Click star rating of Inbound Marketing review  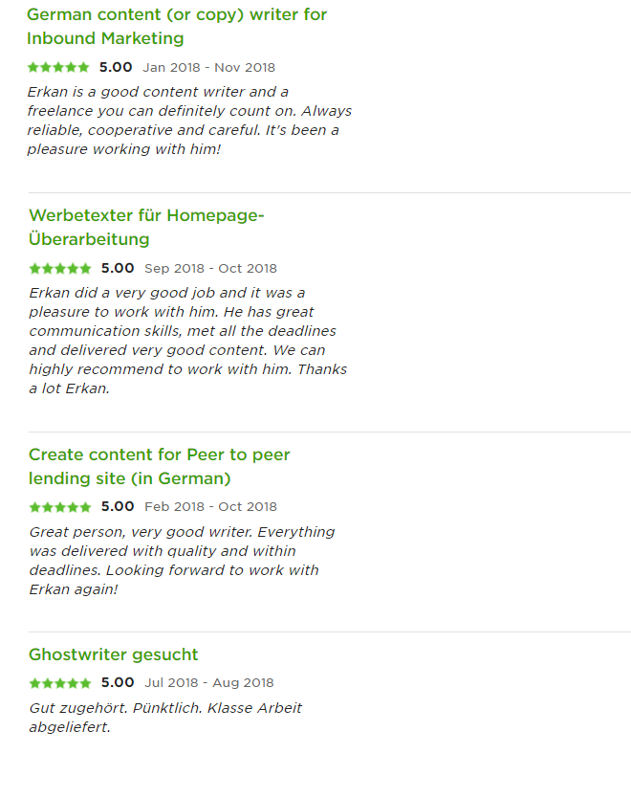click(58, 67)
